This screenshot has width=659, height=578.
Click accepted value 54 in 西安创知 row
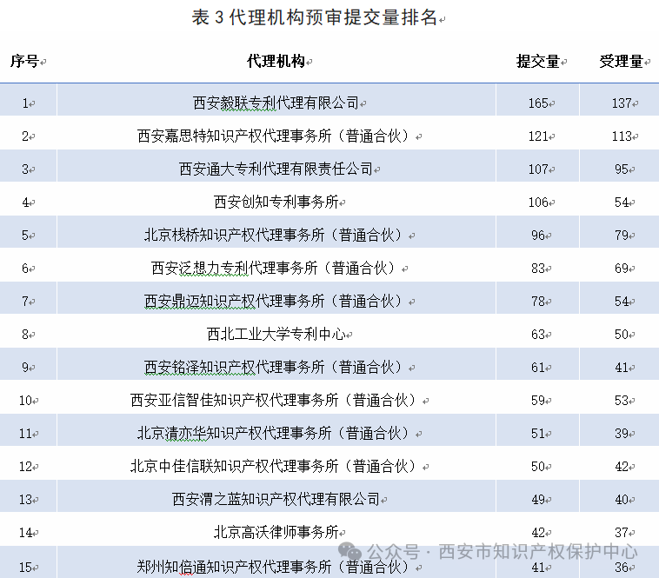622,203
